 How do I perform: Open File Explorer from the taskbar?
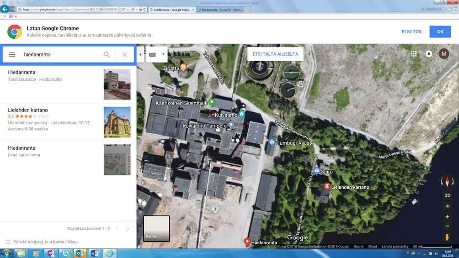point(21,253)
